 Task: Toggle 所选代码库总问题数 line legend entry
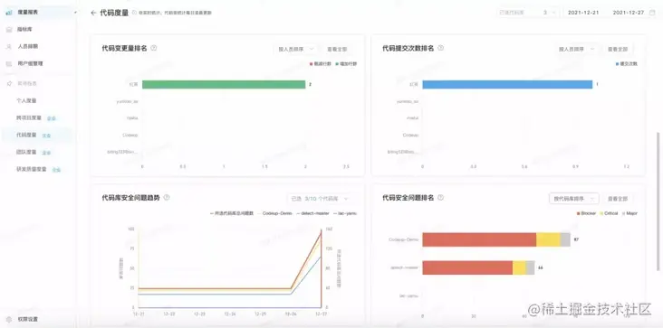point(232,213)
